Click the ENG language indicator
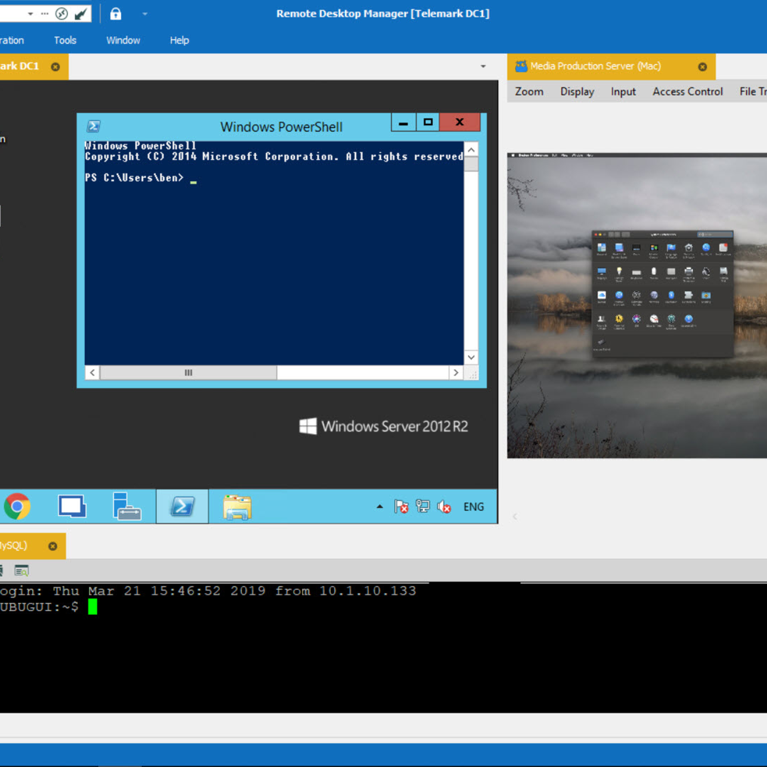The image size is (767, 767). pyautogui.click(x=474, y=507)
